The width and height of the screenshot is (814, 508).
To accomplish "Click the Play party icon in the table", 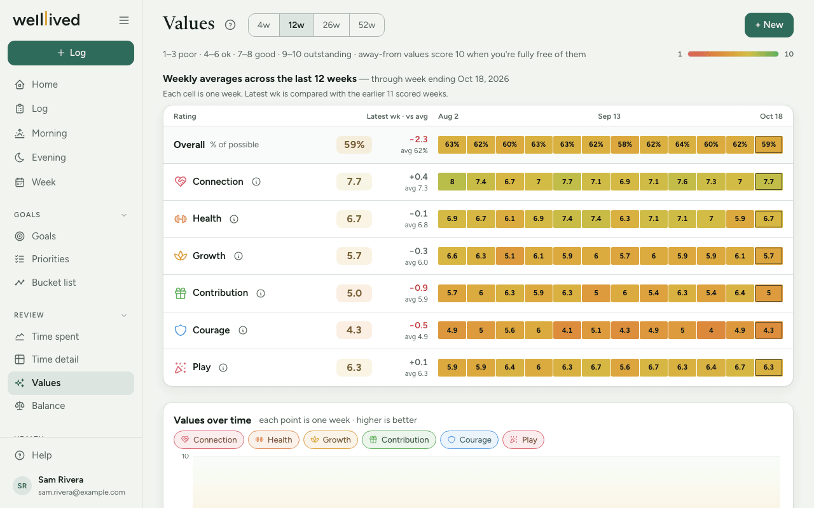I will [181, 368].
